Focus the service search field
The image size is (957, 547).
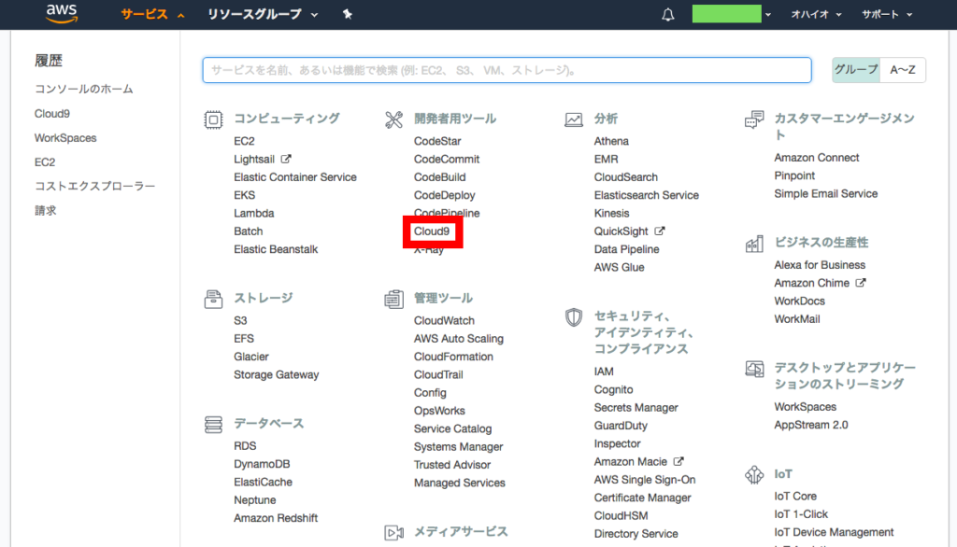tap(507, 70)
